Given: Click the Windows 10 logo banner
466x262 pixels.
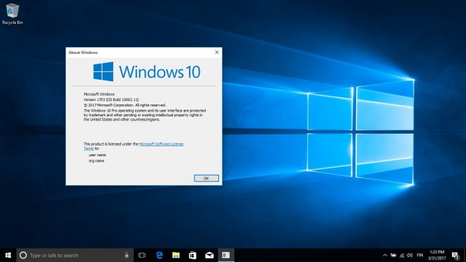Looking at the screenshot, I should tap(147, 72).
